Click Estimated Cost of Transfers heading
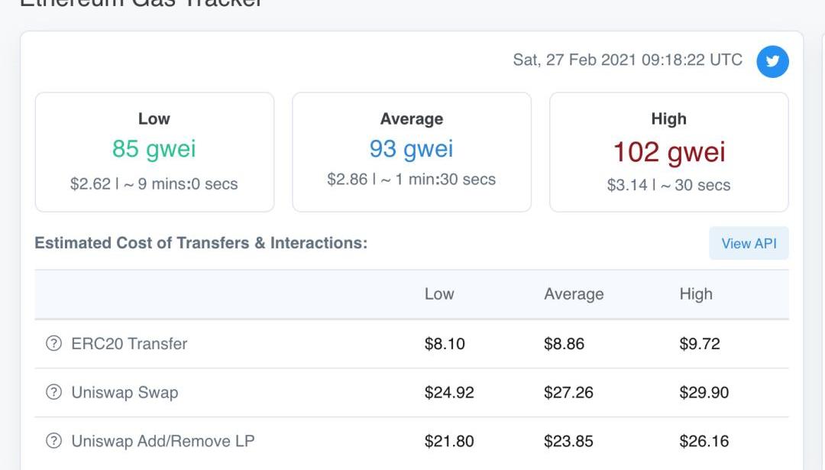 coord(201,243)
